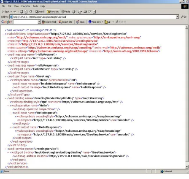Print the page with Print icon
Image resolution: width=189 pixels, height=179 pixels.
[x=85, y=12]
